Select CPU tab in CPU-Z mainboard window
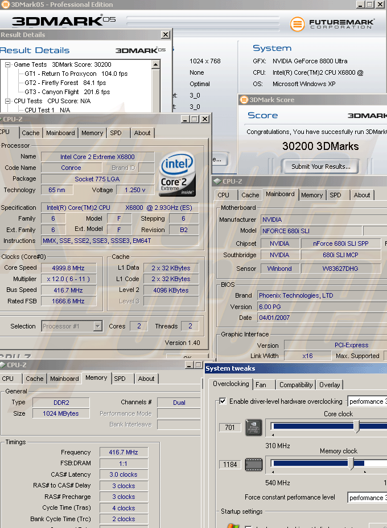Image resolution: width=387 pixels, height=528 pixels. pyautogui.click(x=223, y=195)
